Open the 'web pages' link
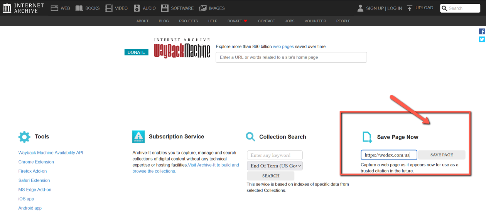The height and width of the screenshot is (218, 486). point(283,47)
